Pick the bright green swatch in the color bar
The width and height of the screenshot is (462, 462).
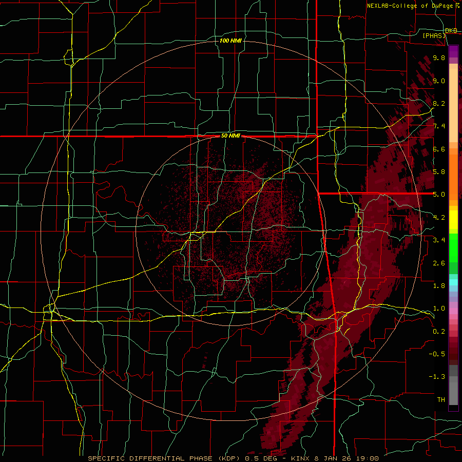coord(453,247)
